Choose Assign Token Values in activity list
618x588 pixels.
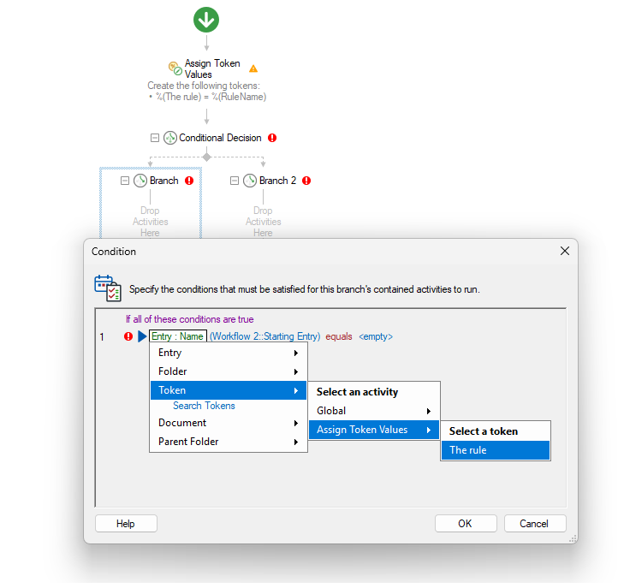click(374, 430)
